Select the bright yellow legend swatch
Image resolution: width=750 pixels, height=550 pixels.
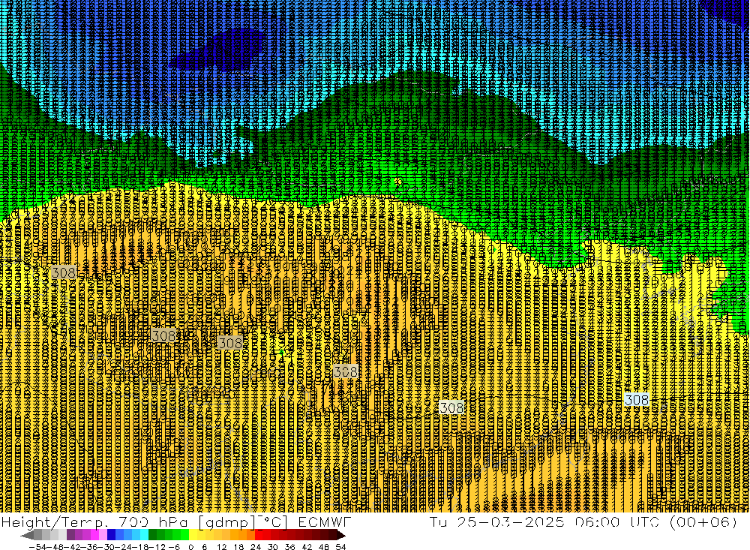point(193,535)
